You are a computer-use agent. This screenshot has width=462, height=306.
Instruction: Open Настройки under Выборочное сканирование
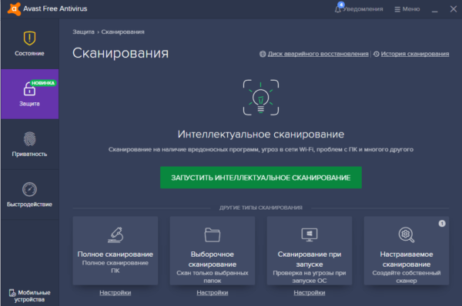tap(213, 292)
